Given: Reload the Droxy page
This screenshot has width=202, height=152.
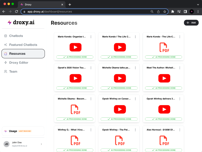Looking at the screenshot, I should [x=16, y=12].
